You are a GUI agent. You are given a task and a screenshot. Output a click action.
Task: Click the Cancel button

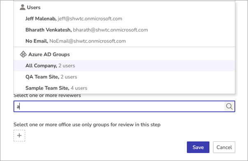224,147
